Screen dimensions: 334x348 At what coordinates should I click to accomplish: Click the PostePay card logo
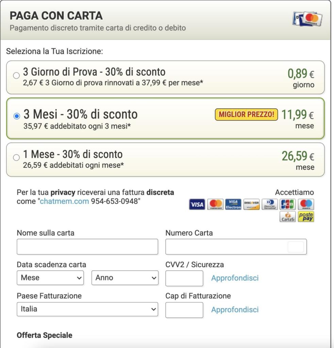(x=306, y=216)
